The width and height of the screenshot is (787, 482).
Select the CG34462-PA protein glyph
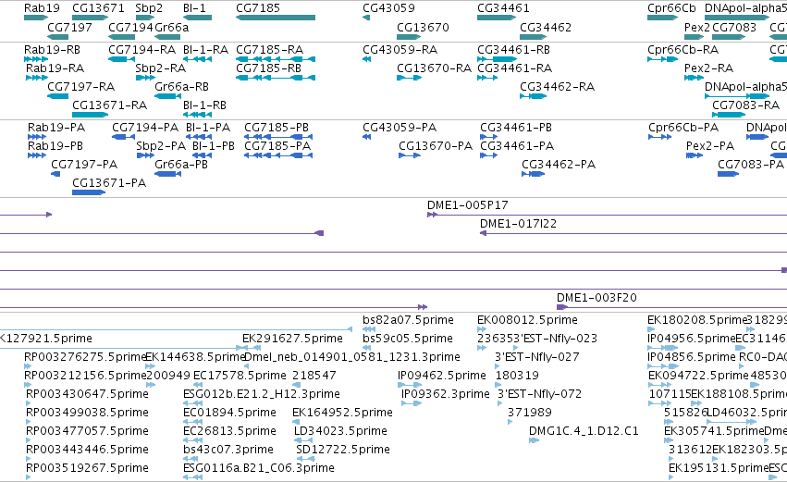[x=533, y=174]
